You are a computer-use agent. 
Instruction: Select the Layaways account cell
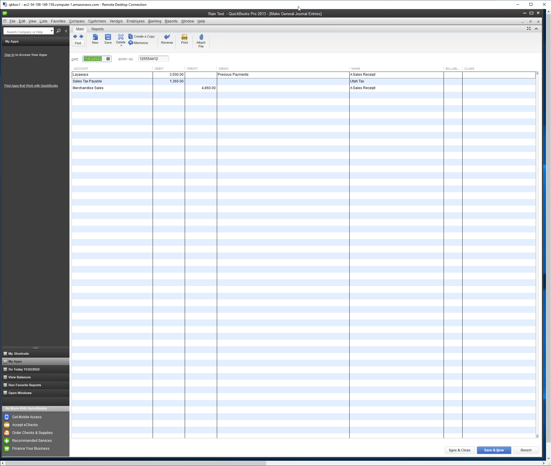point(112,75)
